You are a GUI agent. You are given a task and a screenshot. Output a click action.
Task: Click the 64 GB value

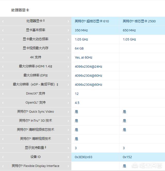pyautogui.click(x=79, y=49)
